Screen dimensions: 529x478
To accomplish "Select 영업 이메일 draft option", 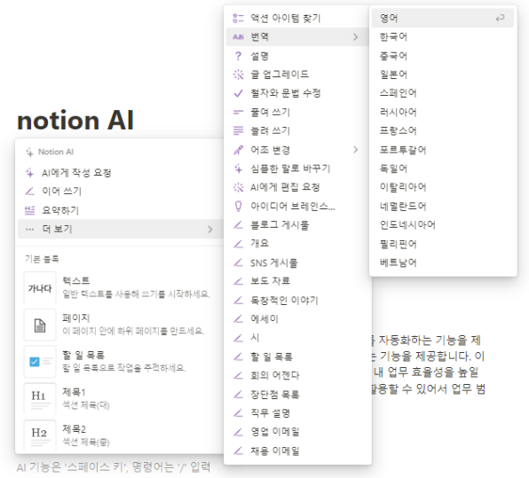I will click(x=297, y=432).
